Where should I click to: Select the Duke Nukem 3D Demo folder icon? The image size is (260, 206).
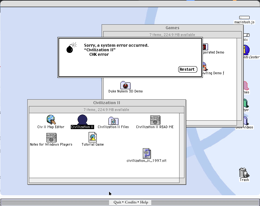pyautogui.click(x=125, y=85)
